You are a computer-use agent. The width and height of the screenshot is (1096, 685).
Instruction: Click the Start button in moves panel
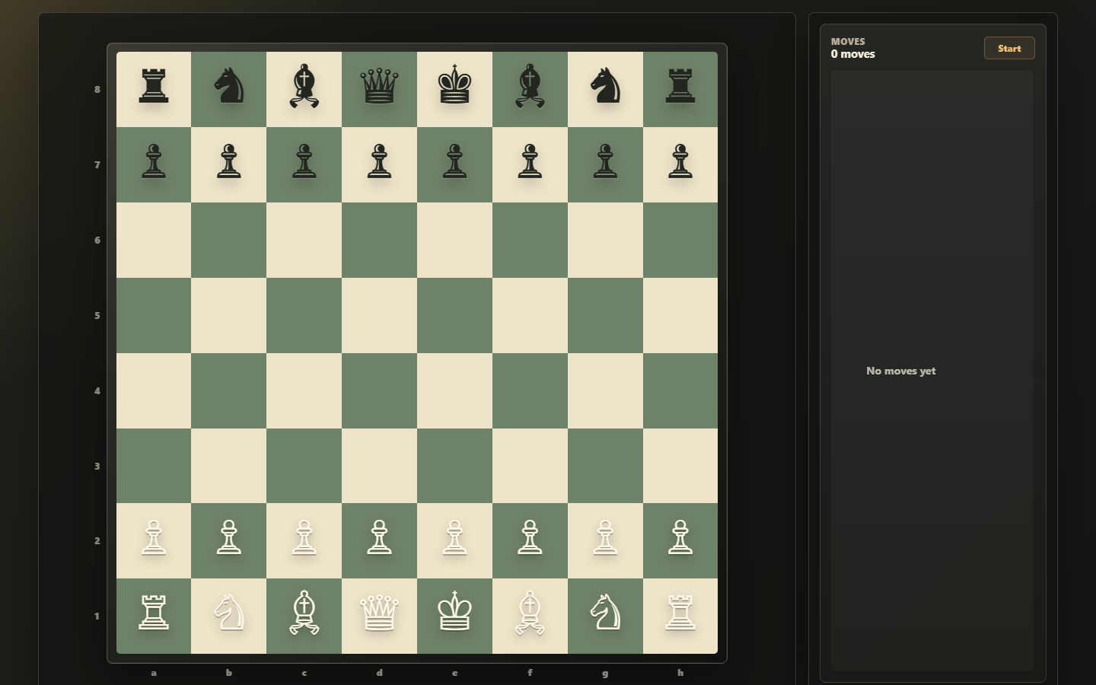pyautogui.click(x=1009, y=48)
